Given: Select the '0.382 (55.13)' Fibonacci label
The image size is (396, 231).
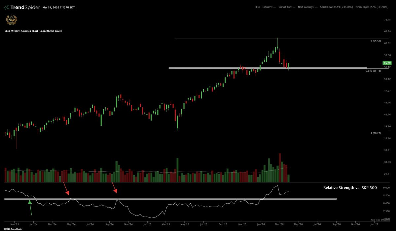Looking at the screenshot, I should tap(373, 71).
